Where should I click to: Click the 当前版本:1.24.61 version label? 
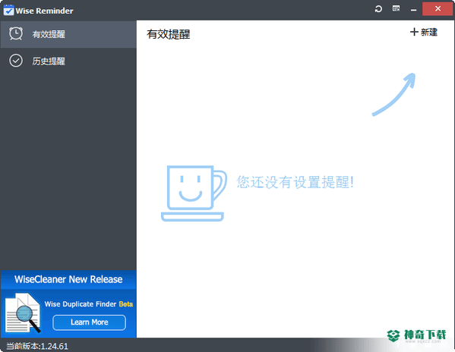(37, 346)
